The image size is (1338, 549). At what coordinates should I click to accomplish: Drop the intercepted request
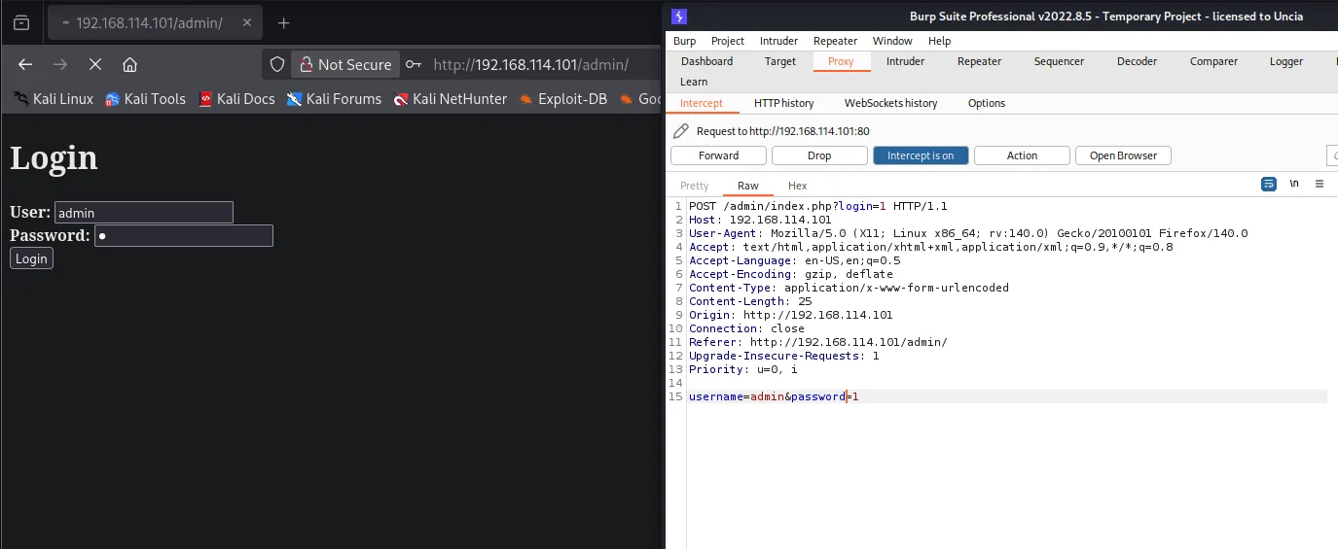[819, 155]
